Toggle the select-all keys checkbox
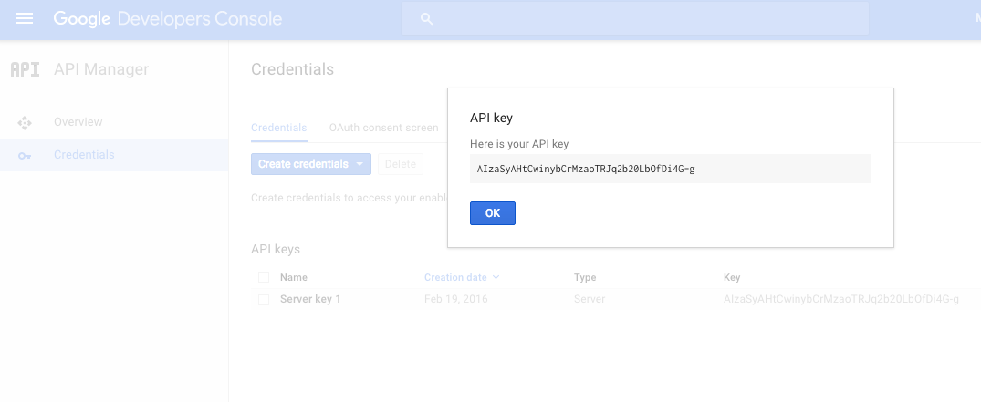 264,277
